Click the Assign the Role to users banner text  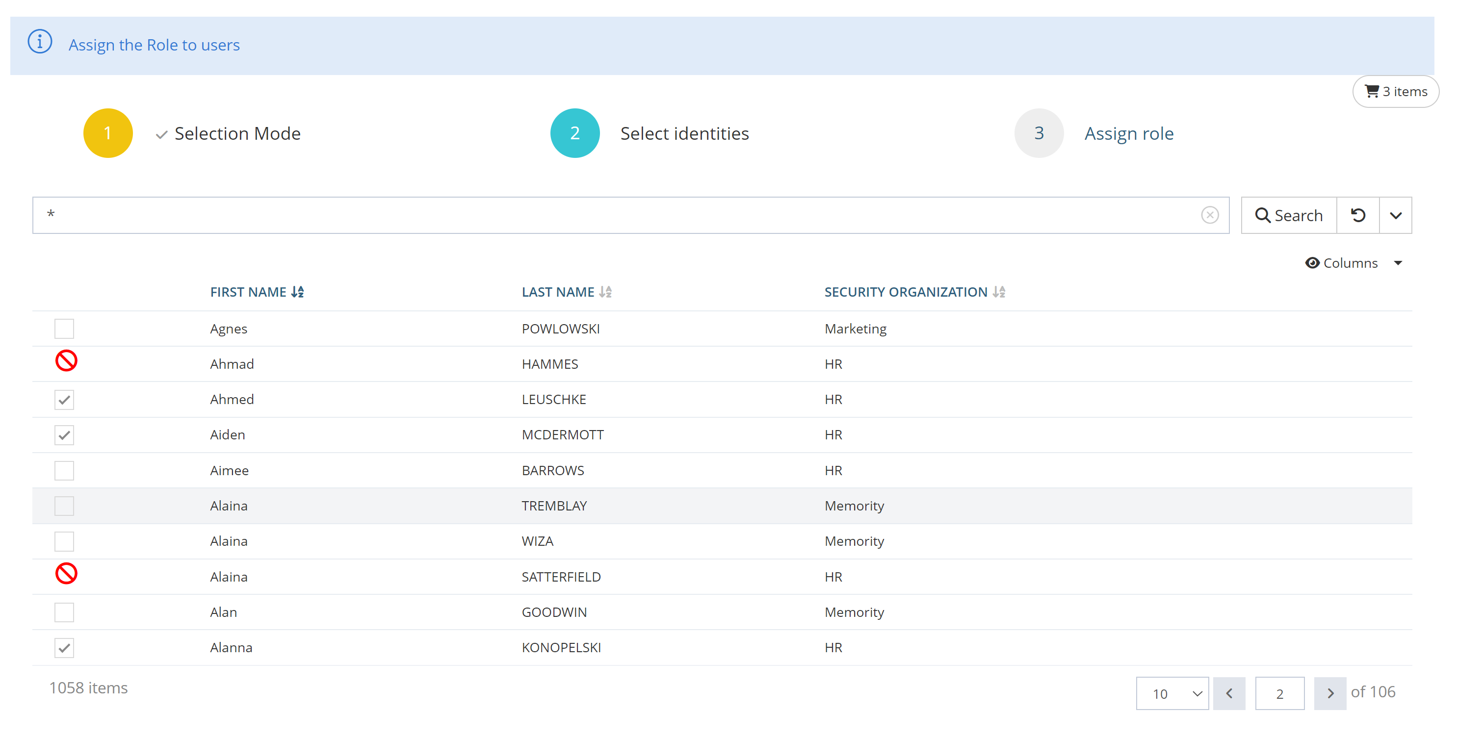point(154,45)
